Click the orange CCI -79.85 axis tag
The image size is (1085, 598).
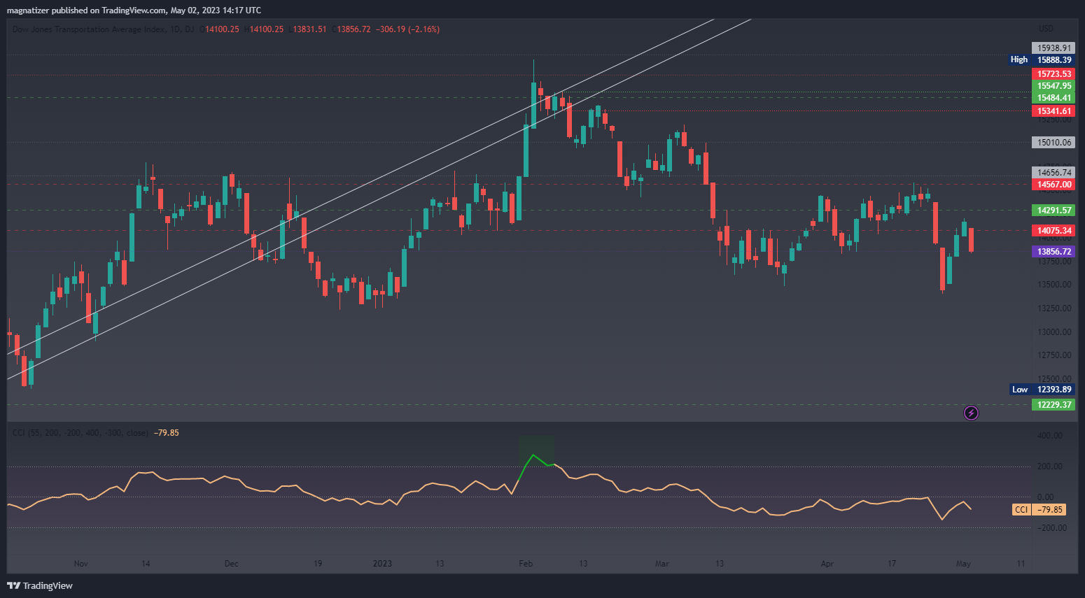tap(1039, 510)
